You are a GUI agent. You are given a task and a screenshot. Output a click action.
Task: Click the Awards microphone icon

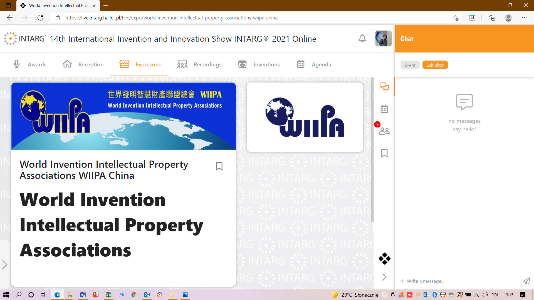click(17, 64)
